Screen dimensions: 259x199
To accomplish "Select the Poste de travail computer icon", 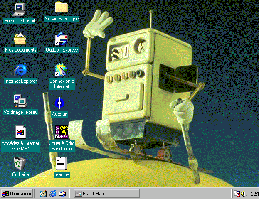I will (19, 10).
